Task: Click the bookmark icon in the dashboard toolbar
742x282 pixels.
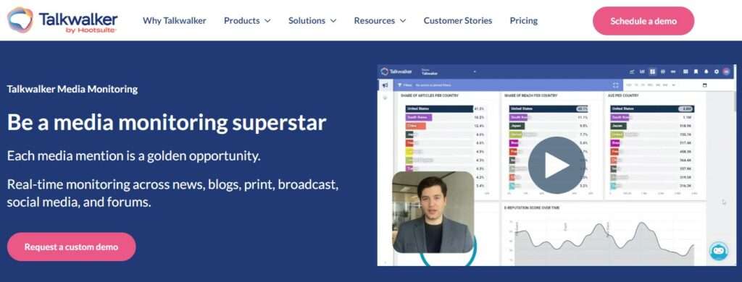Action: [696, 72]
